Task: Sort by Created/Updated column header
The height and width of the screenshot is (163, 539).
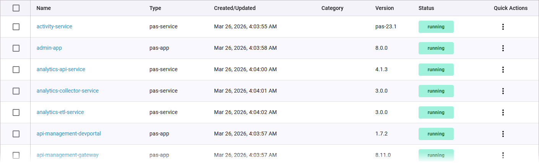Action: 235,8
